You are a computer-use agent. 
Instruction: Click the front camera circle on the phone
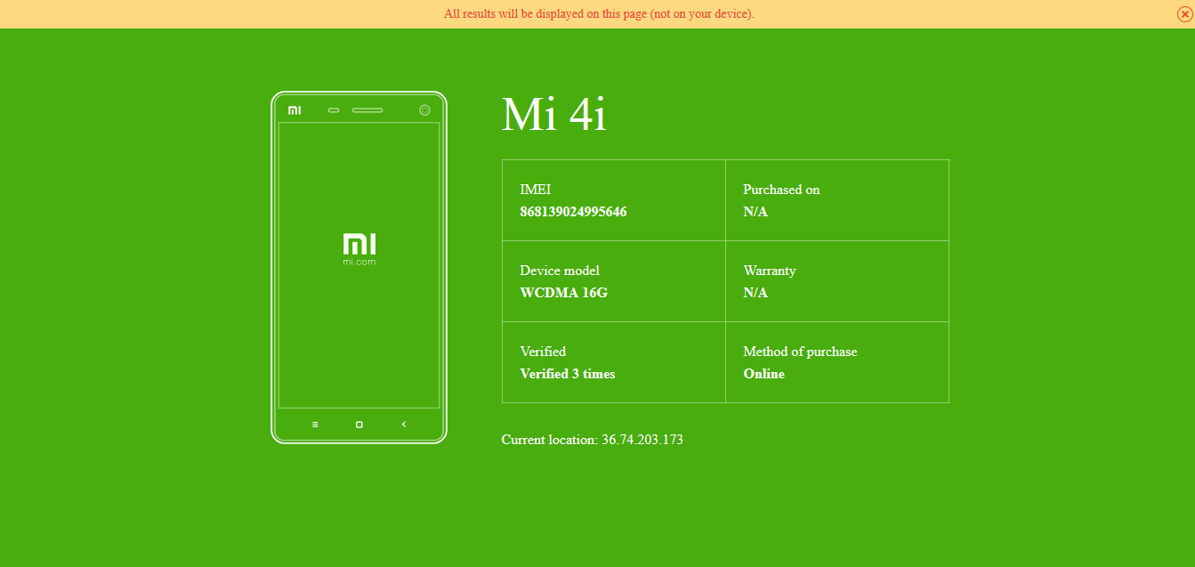[424, 110]
